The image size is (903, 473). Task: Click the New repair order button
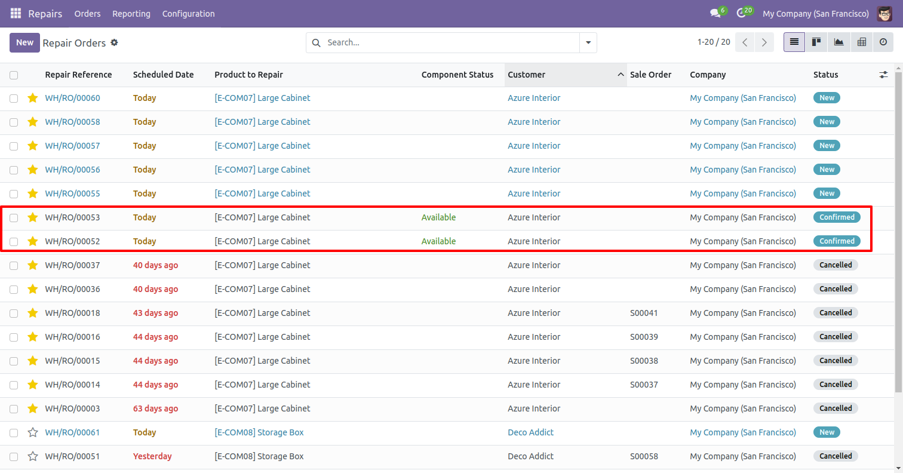tap(24, 42)
